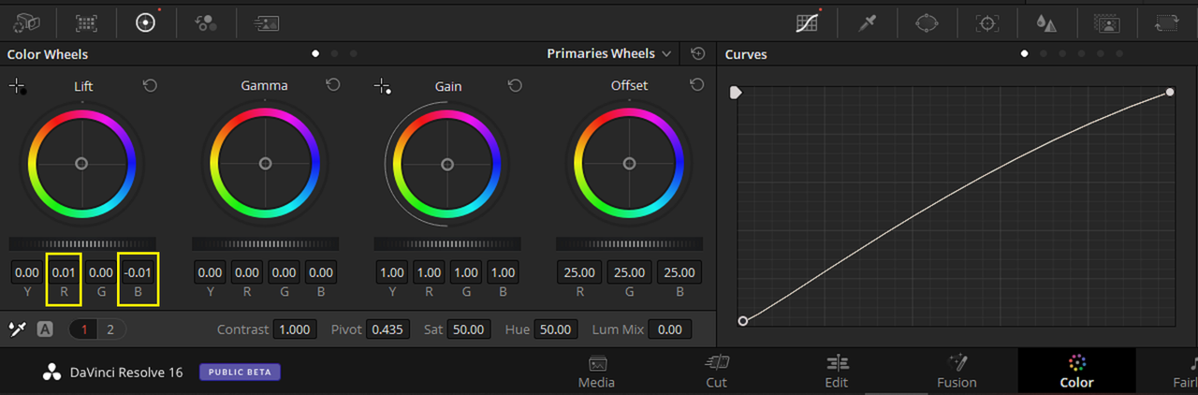Click the Lift B value -0.01
This screenshot has width=1198, height=395.
138,272
